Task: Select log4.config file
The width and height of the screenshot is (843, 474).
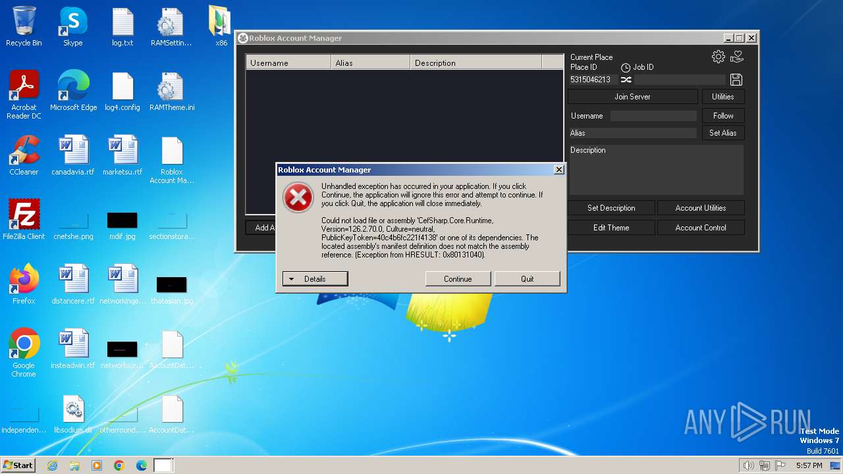Action: pos(122,92)
